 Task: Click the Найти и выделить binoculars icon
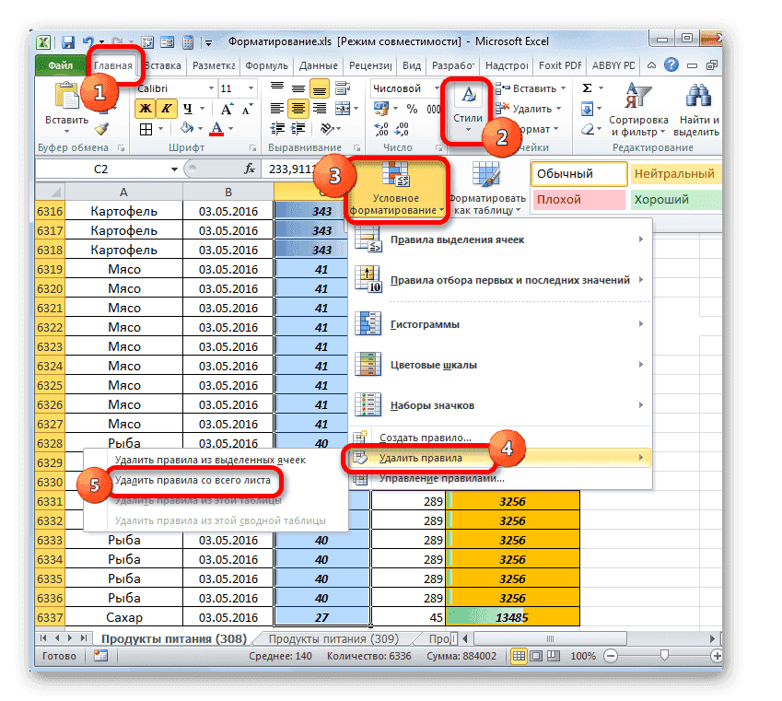coord(698,92)
